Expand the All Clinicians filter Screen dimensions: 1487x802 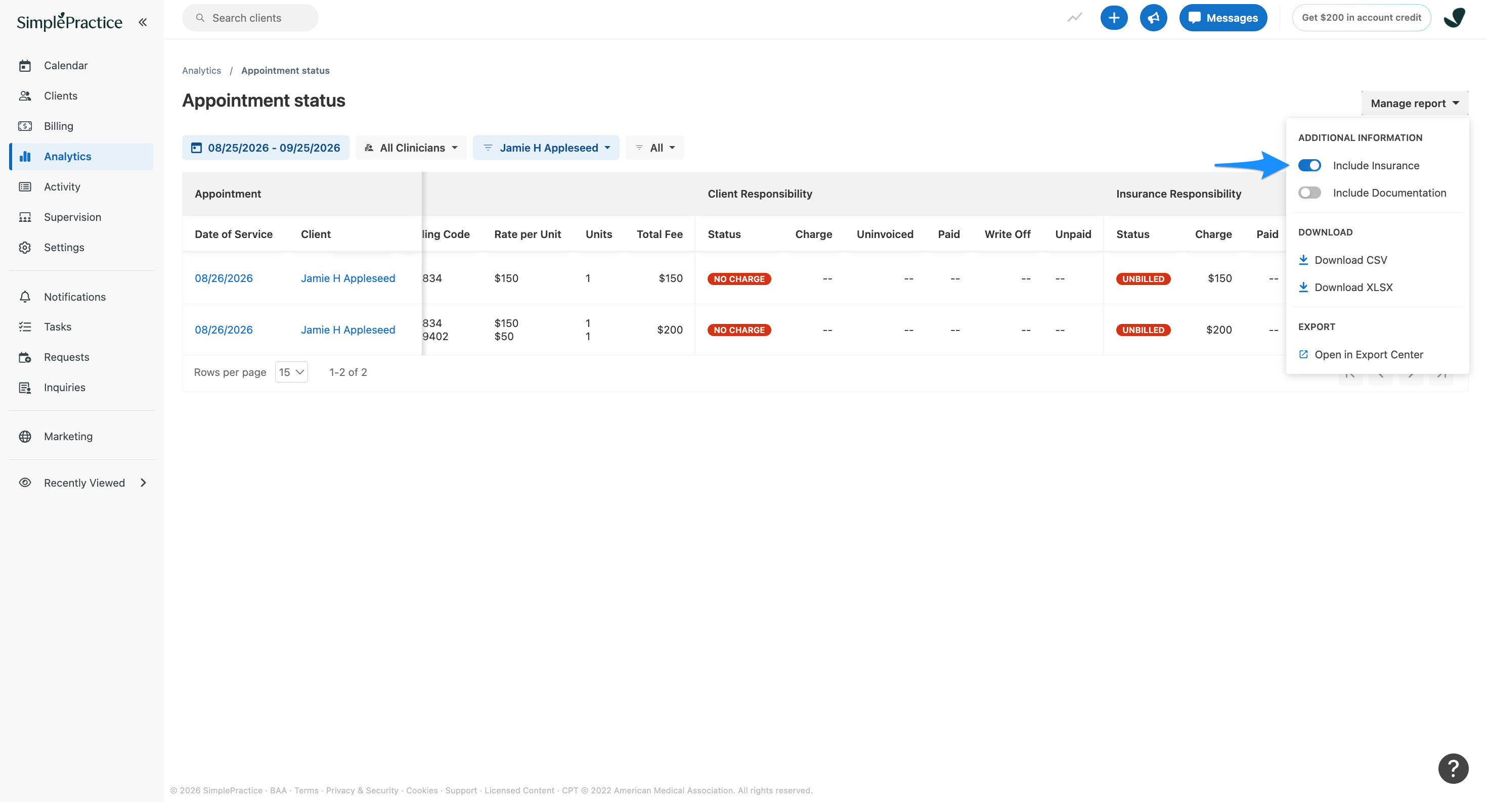[411, 148]
